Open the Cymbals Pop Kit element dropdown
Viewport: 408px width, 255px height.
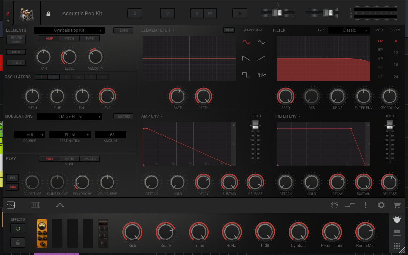point(69,30)
